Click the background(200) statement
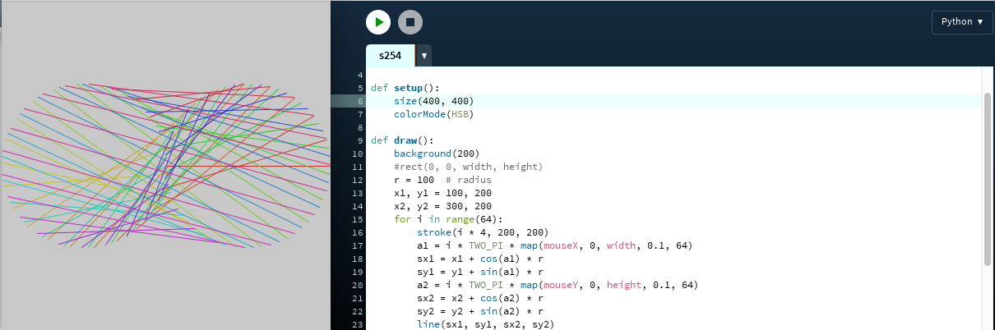 436,154
